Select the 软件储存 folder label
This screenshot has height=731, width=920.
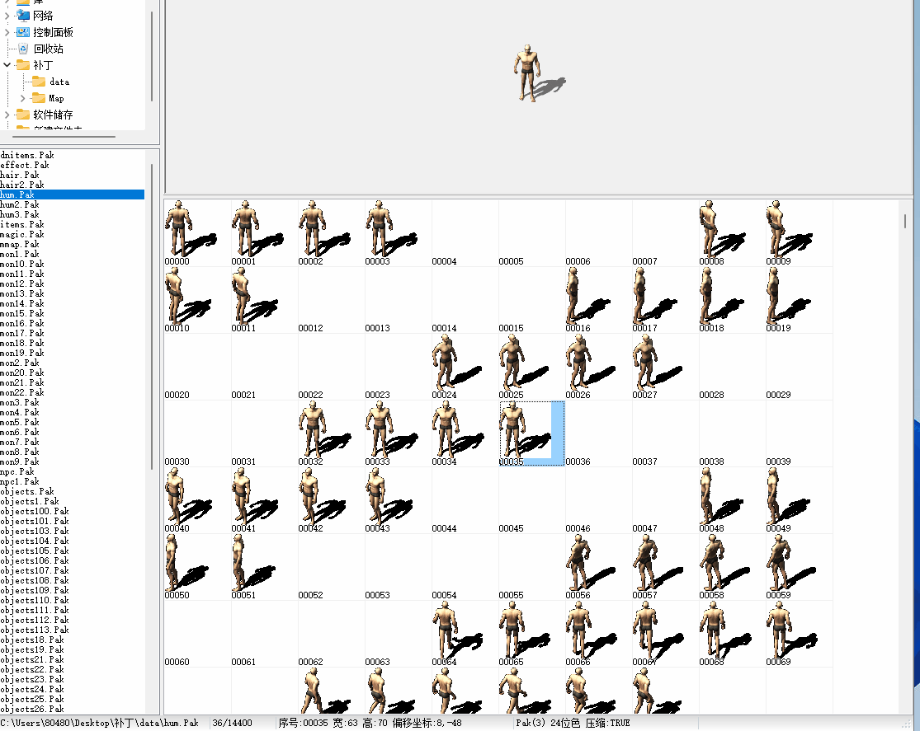click(53, 115)
